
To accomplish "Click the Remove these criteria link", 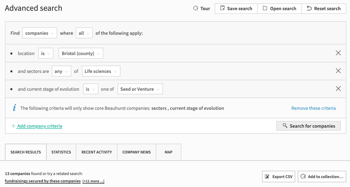I will (x=313, y=108).
